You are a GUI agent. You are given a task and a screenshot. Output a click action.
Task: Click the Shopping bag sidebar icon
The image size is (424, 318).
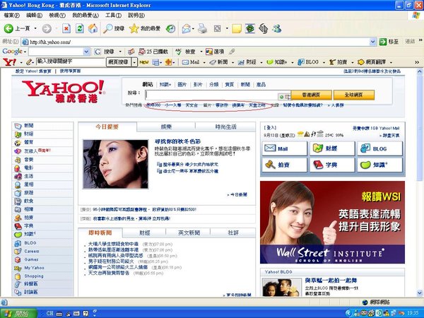pos(18,276)
